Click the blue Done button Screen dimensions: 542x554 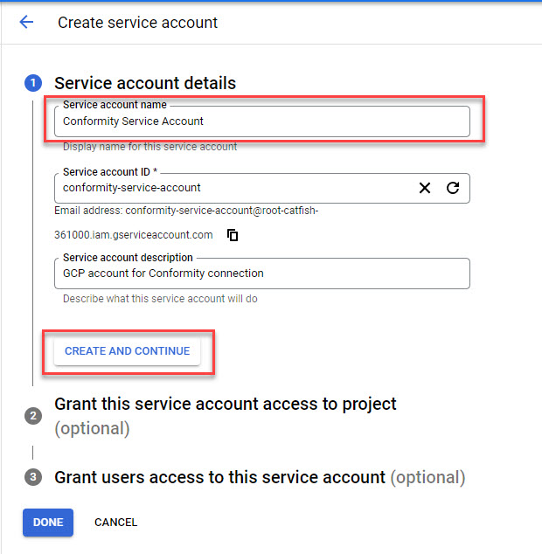click(x=48, y=523)
